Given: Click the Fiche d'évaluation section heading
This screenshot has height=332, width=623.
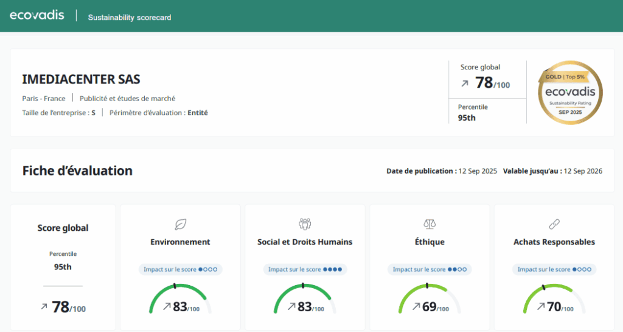Looking at the screenshot, I should tap(77, 171).
